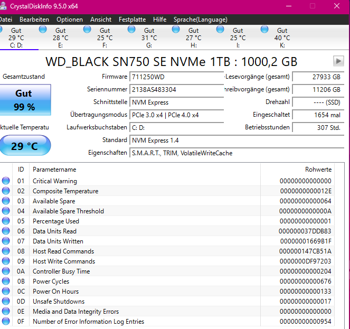The image size is (350, 329).
Task: Select drive H: at 27 °C
Action: click(194, 37)
